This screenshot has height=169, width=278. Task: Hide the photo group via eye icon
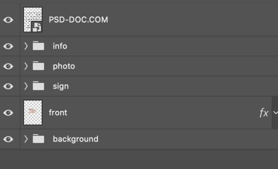pyautogui.click(x=8, y=66)
